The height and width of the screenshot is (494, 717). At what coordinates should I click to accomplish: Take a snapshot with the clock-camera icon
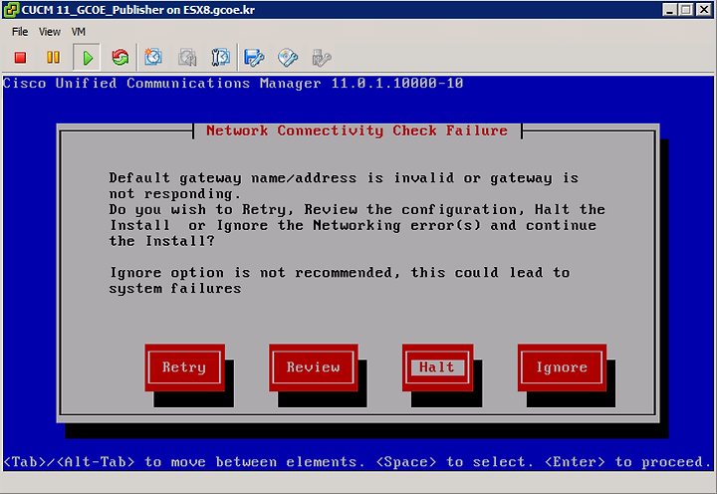pos(153,58)
